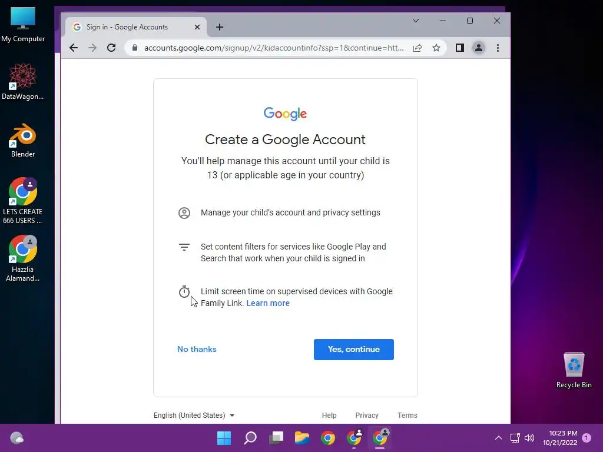Open the Learn more link

268,303
